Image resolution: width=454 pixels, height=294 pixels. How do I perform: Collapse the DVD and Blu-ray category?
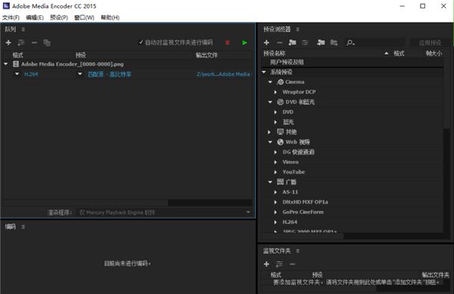270,102
